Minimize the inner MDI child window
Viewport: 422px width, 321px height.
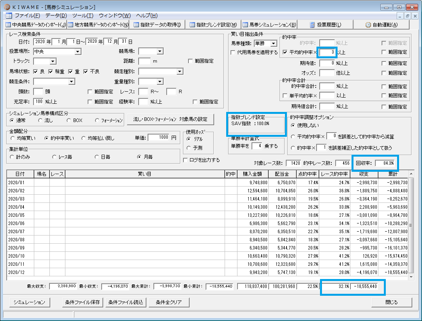click(400, 16)
